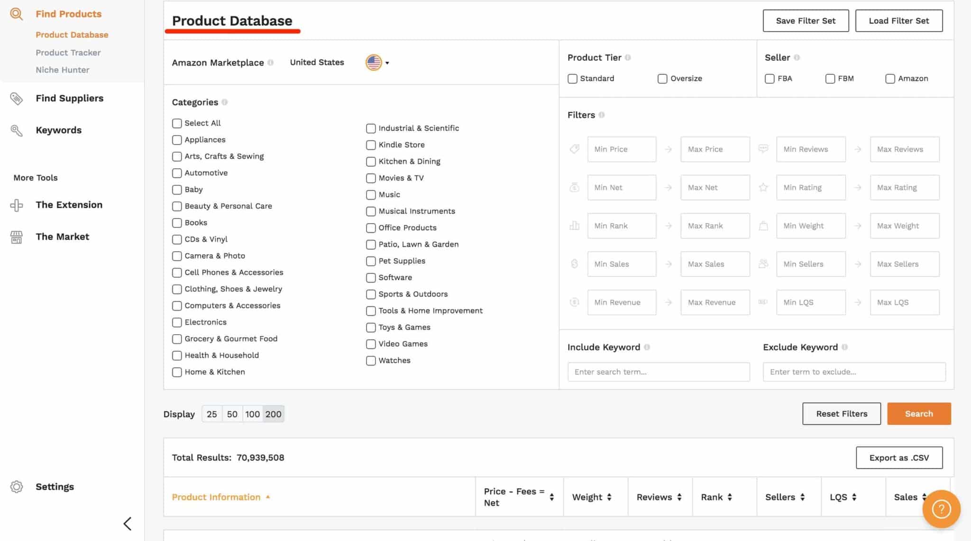
Task: Enable the Kitchen & Dining category
Action: (x=371, y=162)
